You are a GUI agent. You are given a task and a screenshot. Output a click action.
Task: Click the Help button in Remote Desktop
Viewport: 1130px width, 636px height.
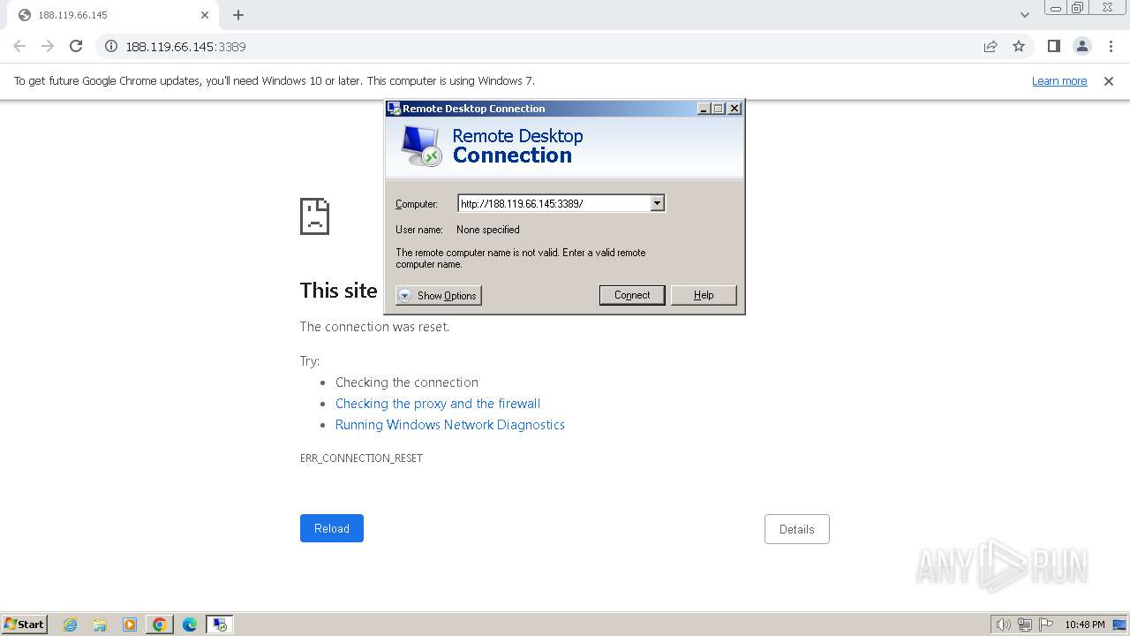coord(704,295)
